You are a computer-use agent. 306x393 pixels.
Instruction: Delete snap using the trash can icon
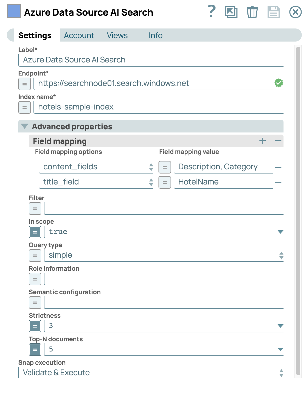point(252,12)
